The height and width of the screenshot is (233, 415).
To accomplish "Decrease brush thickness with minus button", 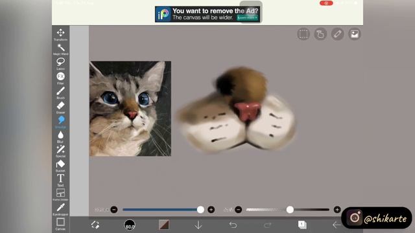I will point(114,210).
